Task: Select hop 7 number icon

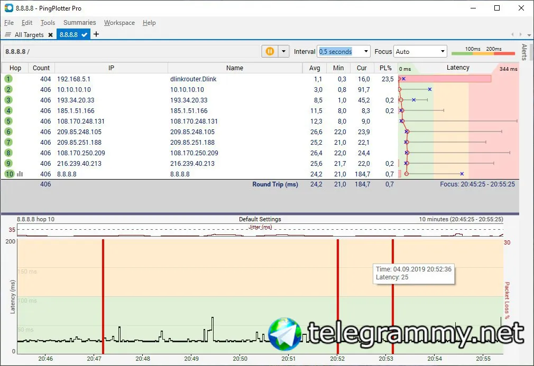Action: pyautogui.click(x=8, y=142)
